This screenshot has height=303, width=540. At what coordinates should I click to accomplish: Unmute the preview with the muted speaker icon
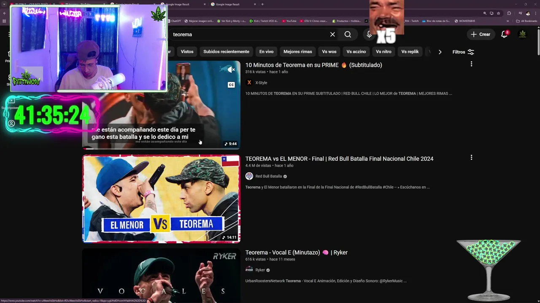click(x=231, y=69)
